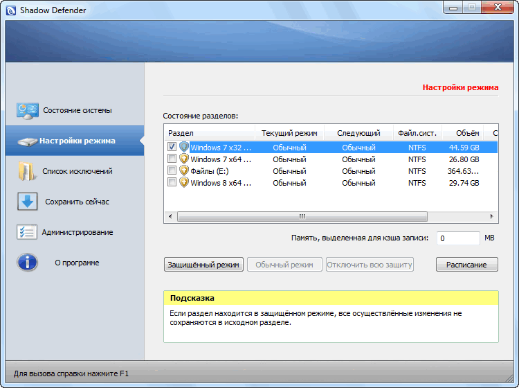
Task: Check the Файлы (E:) partition checkbox
Action: coord(172,170)
